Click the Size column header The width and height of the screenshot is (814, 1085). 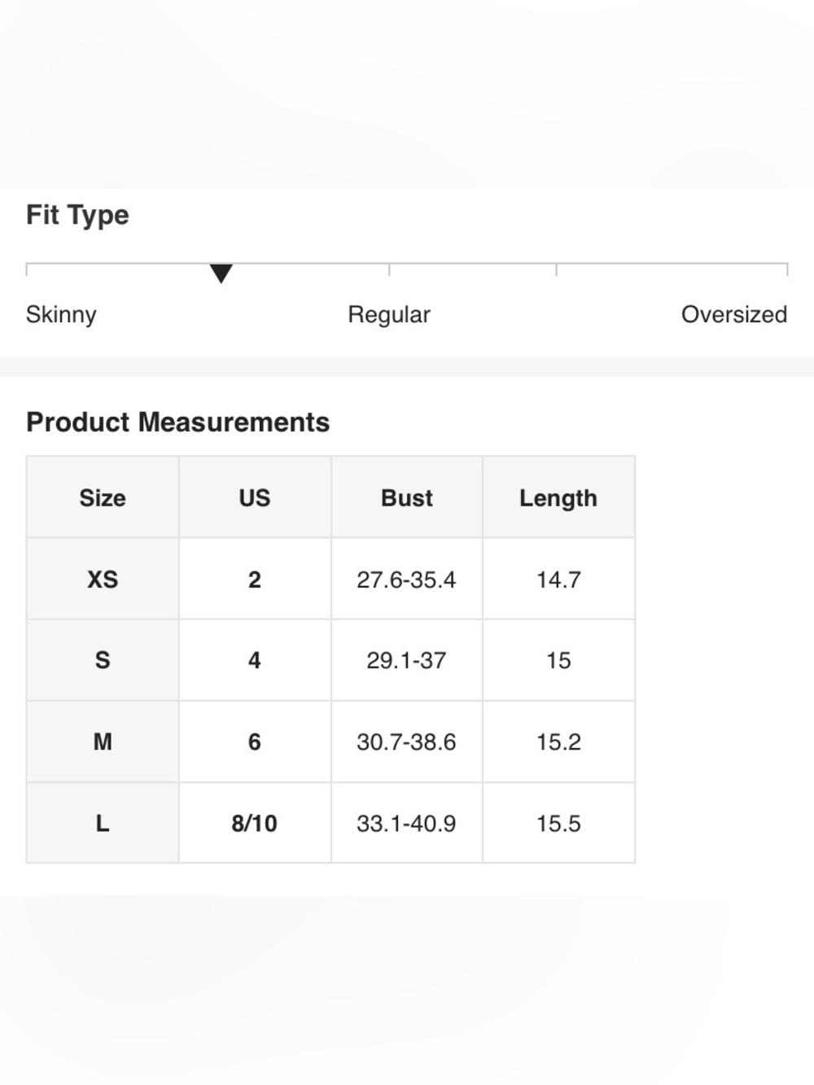click(x=103, y=497)
